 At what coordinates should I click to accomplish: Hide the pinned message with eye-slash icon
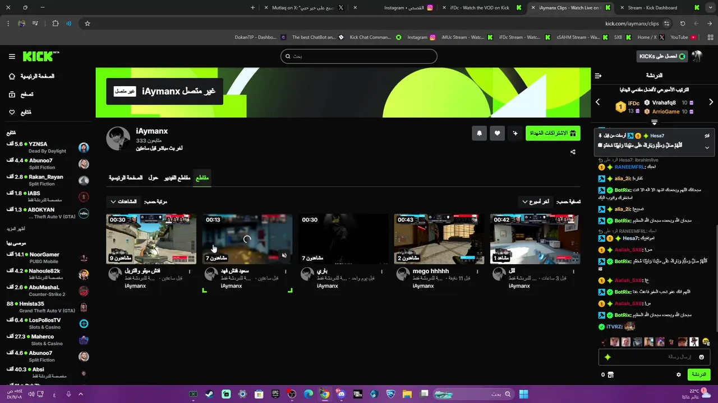pyautogui.click(x=707, y=136)
